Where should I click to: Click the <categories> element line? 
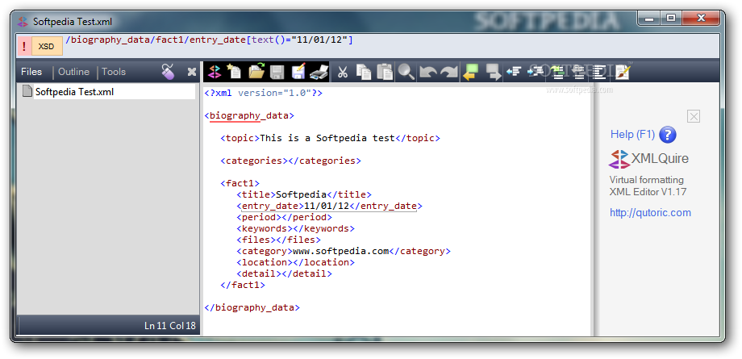(290, 161)
